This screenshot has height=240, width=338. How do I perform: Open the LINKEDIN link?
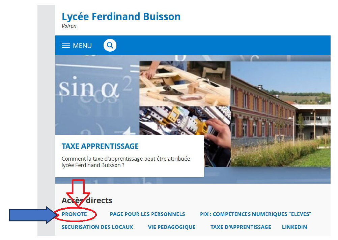294,227
